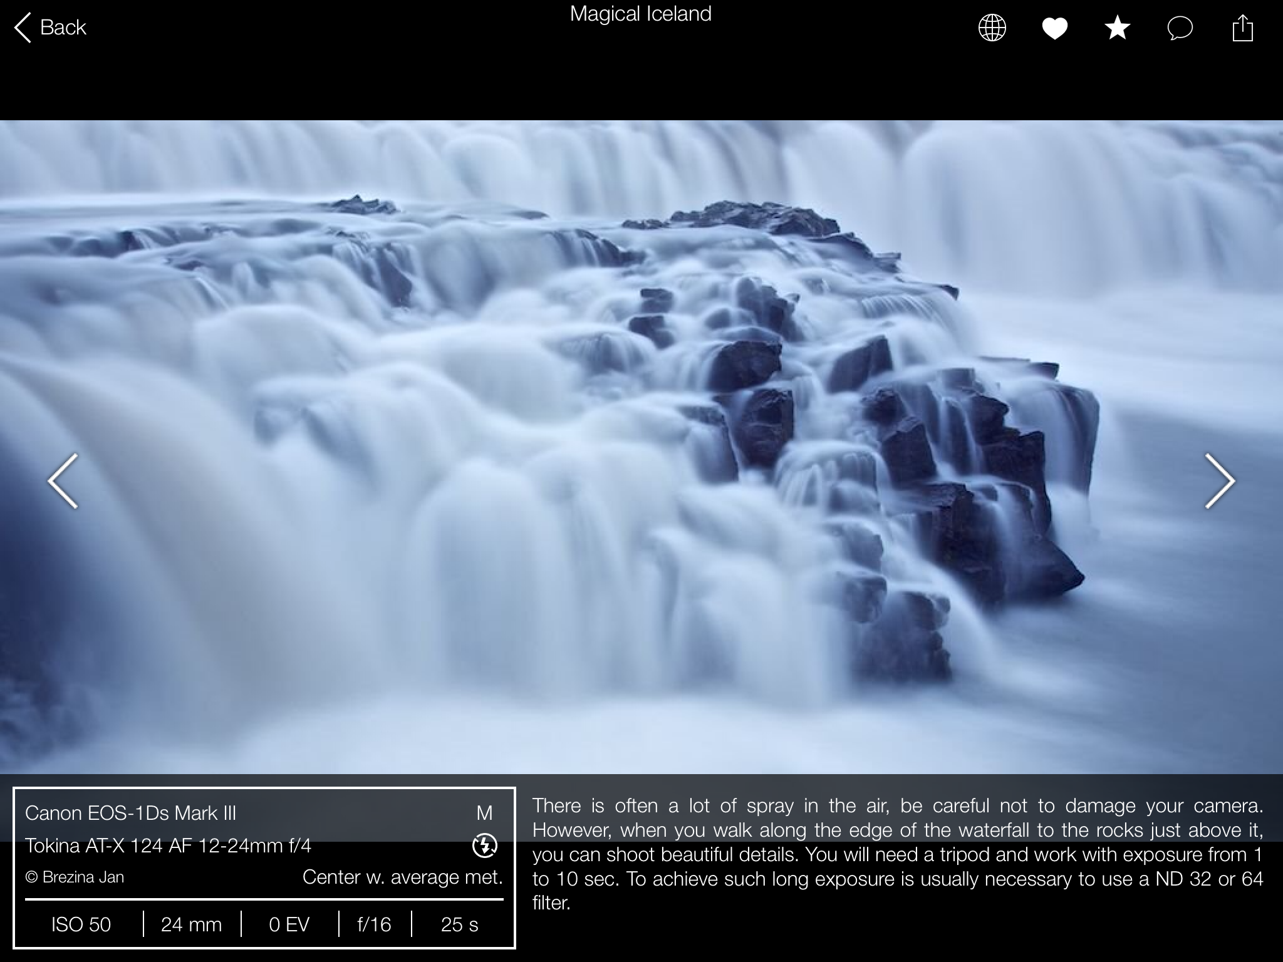Select the Magical Iceland title
The height and width of the screenshot is (962, 1283).
(x=641, y=14)
